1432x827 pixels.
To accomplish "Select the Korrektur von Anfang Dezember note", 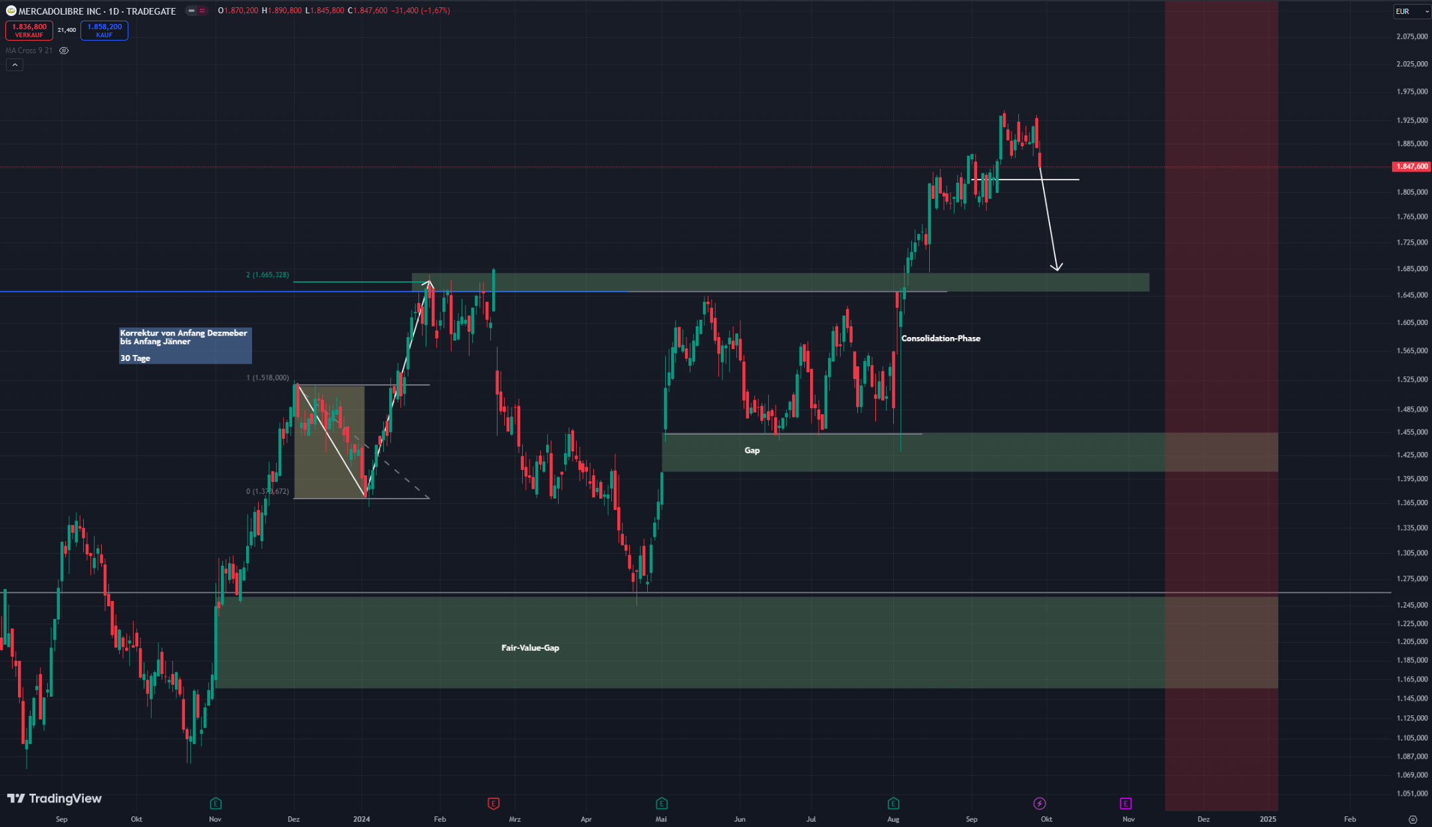I will pos(186,345).
